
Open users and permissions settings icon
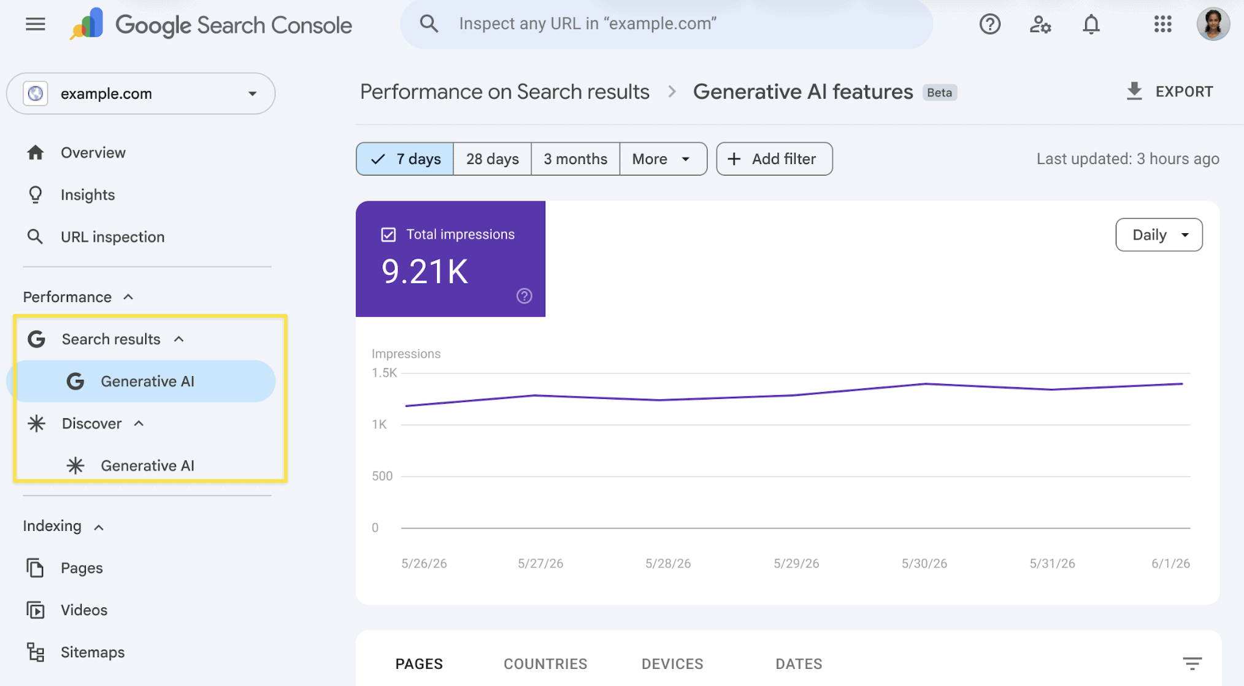pos(1040,25)
